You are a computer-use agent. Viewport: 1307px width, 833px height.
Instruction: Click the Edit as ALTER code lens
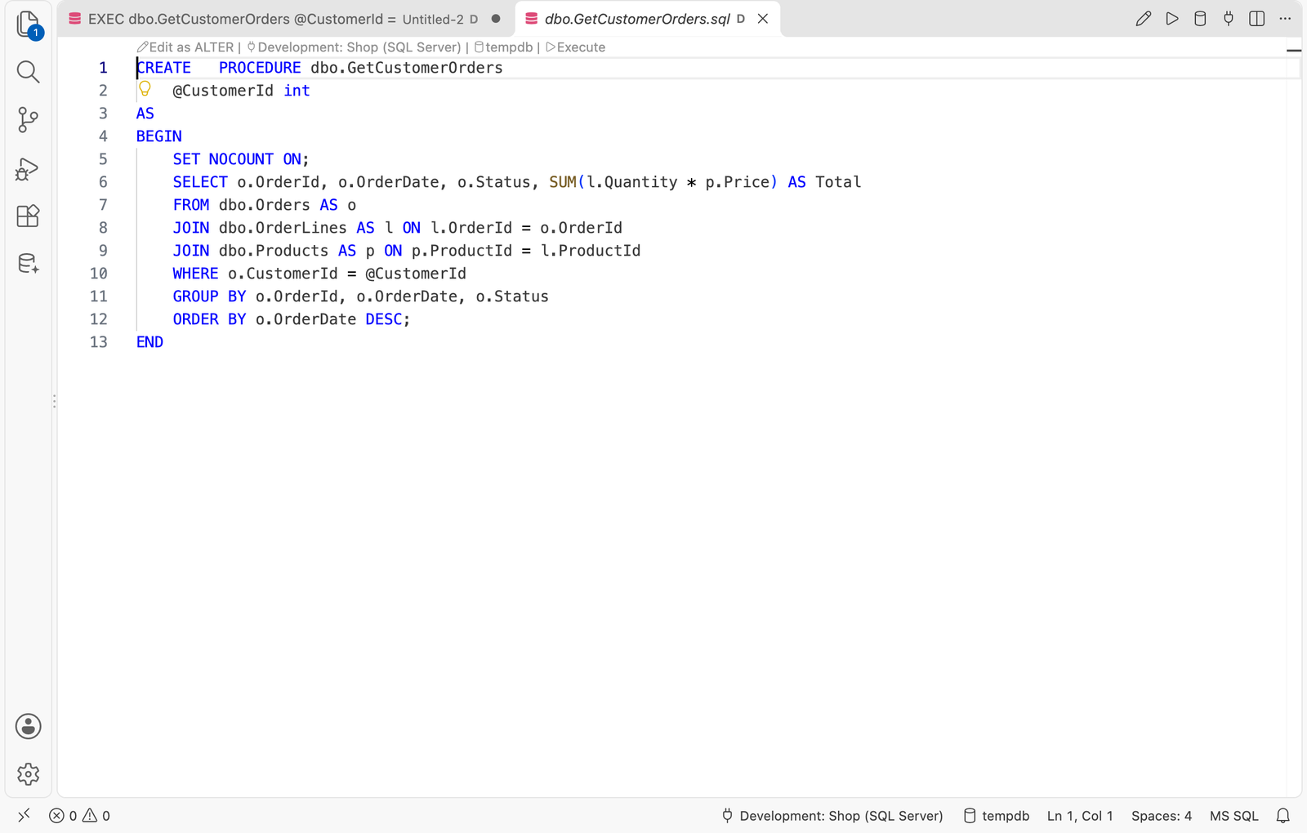[x=185, y=47]
